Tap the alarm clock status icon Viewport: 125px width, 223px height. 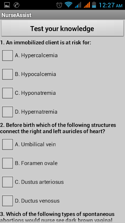(x=59, y=5)
